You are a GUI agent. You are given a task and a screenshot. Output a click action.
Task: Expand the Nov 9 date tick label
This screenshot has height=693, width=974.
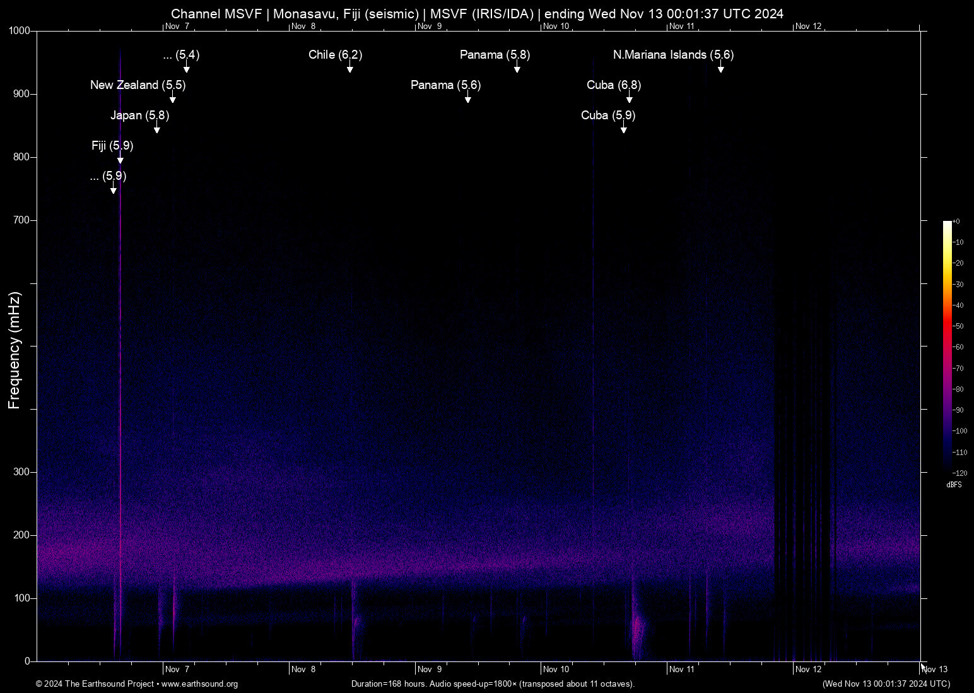click(430, 669)
